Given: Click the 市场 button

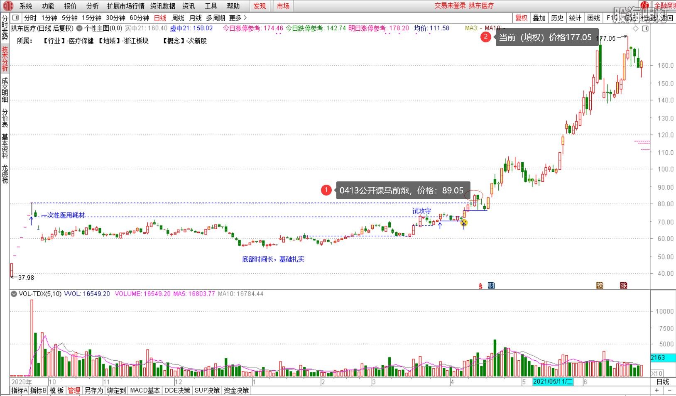Looking at the screenshot, I should [x=283, y=6].
